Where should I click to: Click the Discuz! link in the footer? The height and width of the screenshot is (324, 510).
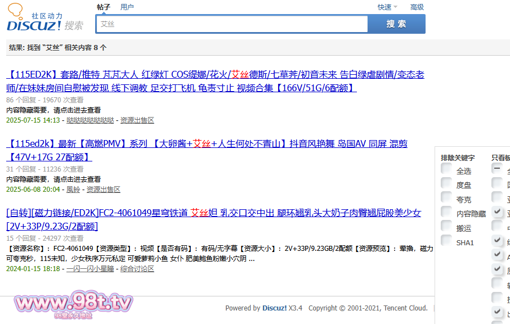click(x=274, y=308)
